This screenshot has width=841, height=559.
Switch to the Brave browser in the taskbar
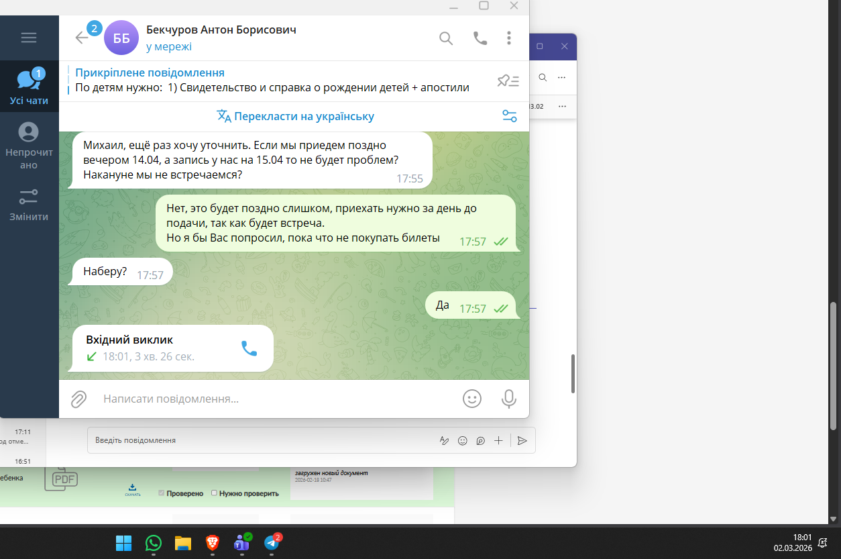click(212, 542)
